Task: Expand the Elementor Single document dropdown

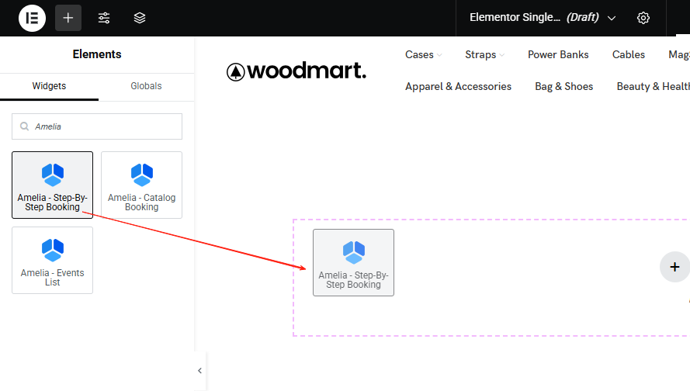Action: pyautogui.click(x=612, y=18)
